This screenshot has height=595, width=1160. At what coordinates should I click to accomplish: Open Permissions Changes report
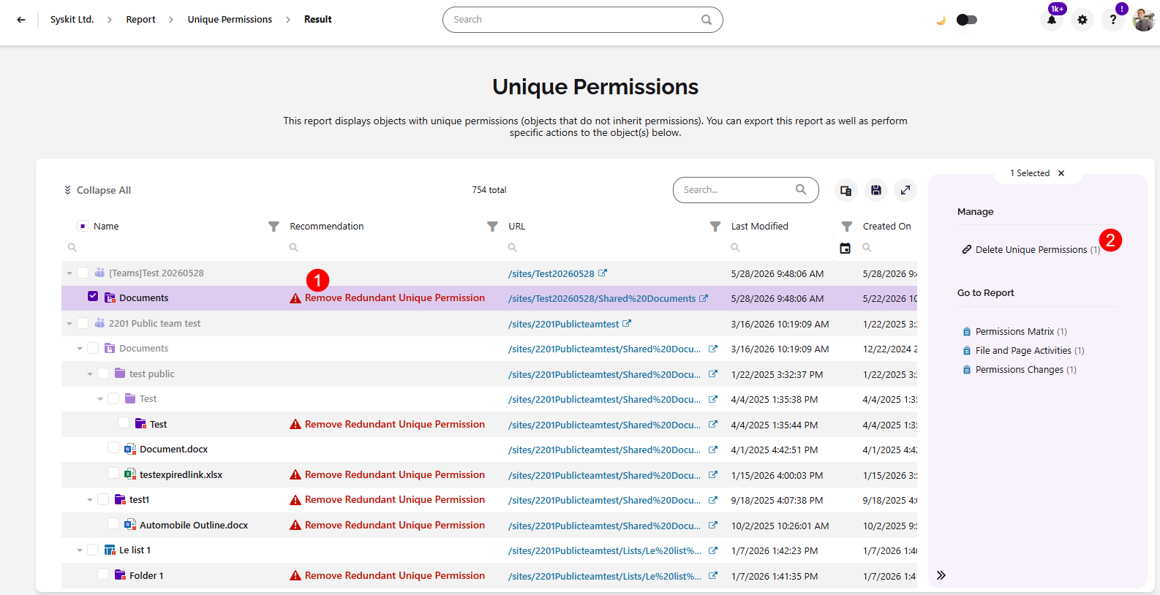point(1020,370)
